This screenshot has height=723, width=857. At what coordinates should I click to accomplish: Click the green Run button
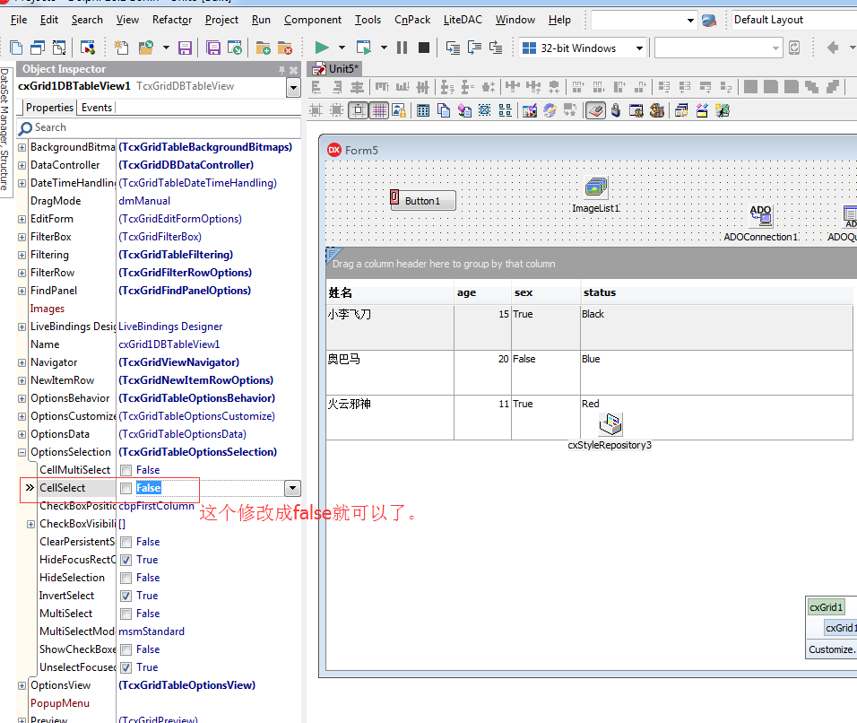click(x=322, y=48)
